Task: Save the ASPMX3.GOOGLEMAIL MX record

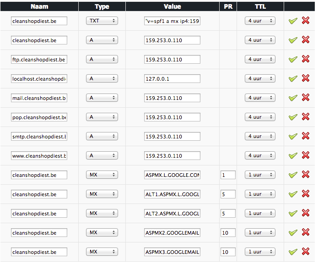Action: (x=293, y=252)
